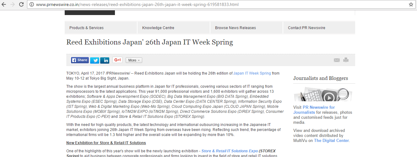Follow the Japan IT Week Spring link
Image resolution: width=417 pixels, height=157 pixels.
tap(252, 73)
